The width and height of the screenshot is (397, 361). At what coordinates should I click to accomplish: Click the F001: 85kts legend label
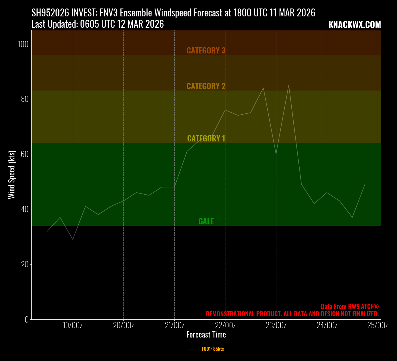coord(213,349)
